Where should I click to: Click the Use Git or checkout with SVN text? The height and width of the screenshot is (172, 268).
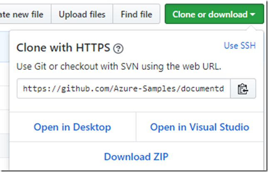pos(119,66)
